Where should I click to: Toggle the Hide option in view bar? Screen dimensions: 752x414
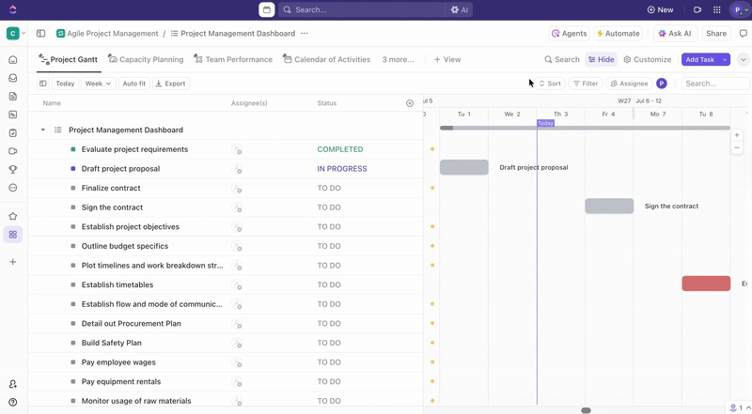point(601,59)
